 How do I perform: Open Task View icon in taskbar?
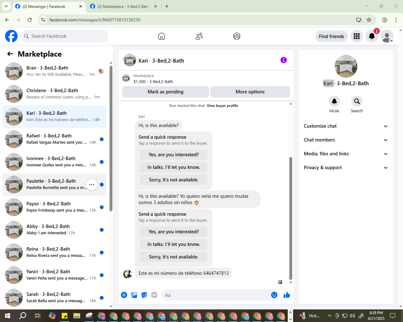coord(37,316)
